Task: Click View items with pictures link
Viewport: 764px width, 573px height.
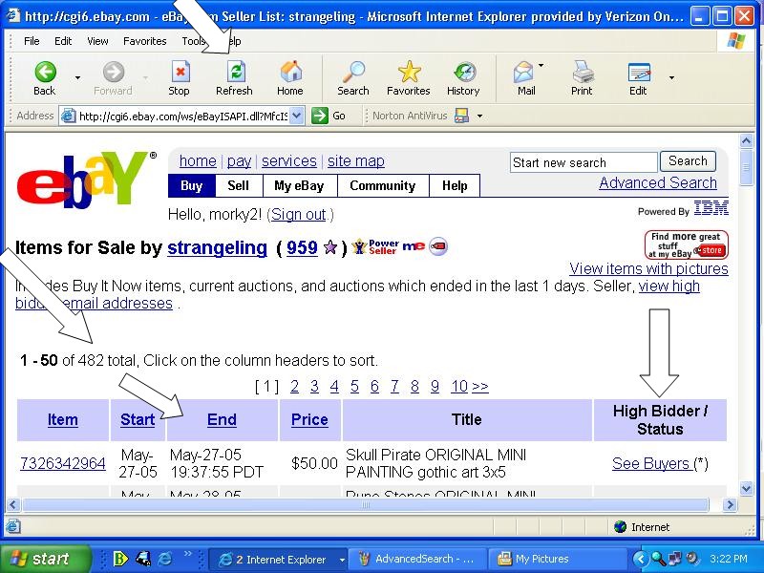Action: point(648,268)
